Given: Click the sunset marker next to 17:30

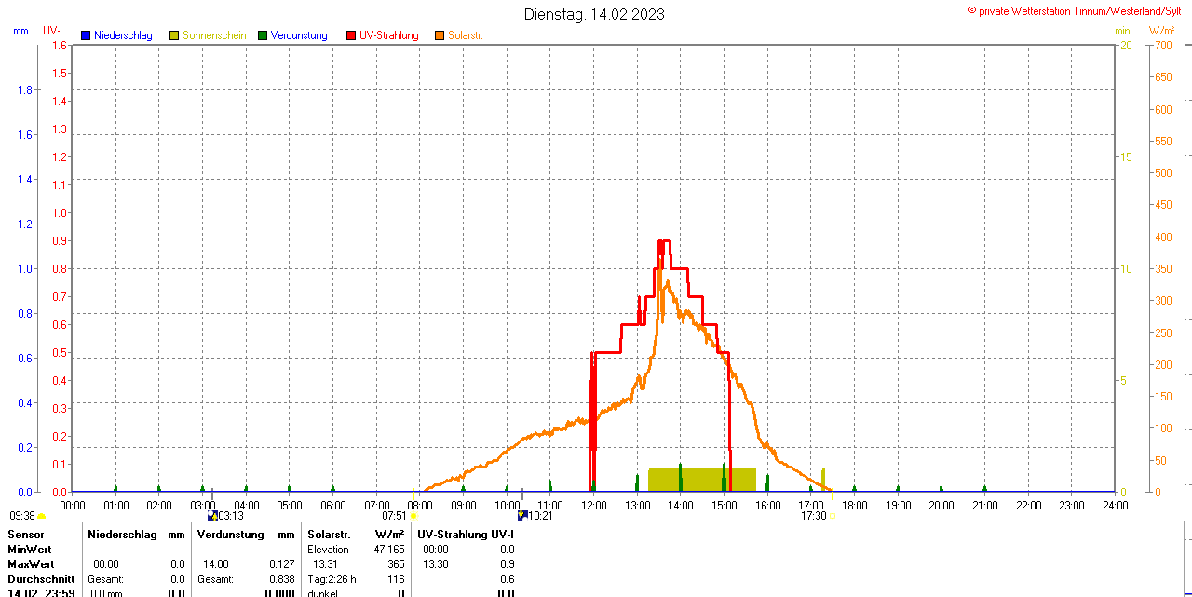Looking at the screenshot, I should coord(833,516).
